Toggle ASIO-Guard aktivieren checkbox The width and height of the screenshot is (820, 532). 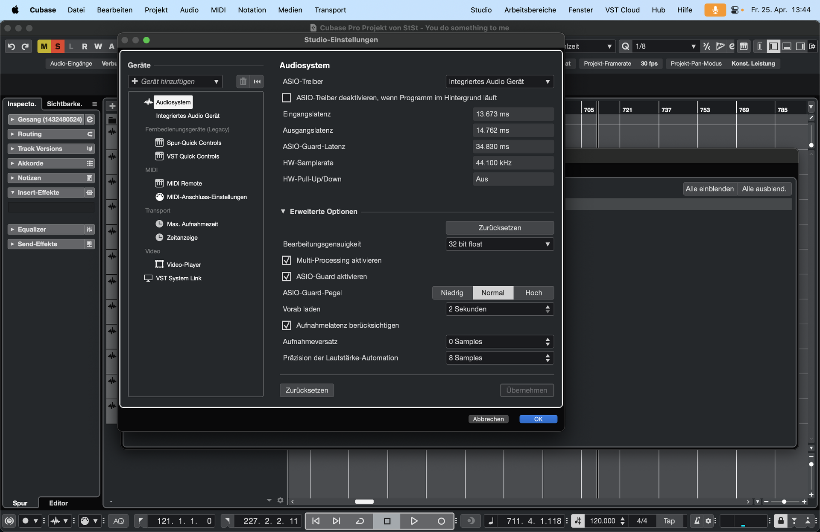tap(287, 277)
